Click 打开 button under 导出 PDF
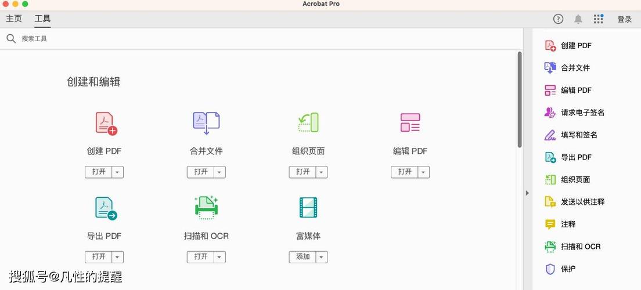 99,258
